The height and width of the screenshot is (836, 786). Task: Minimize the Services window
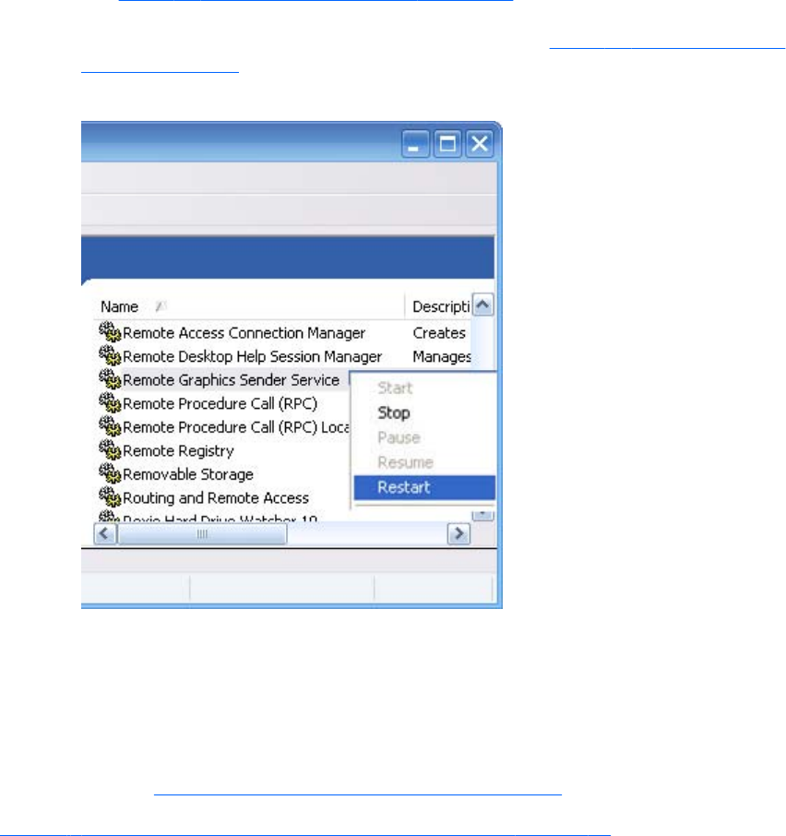(x=415, y=143)
